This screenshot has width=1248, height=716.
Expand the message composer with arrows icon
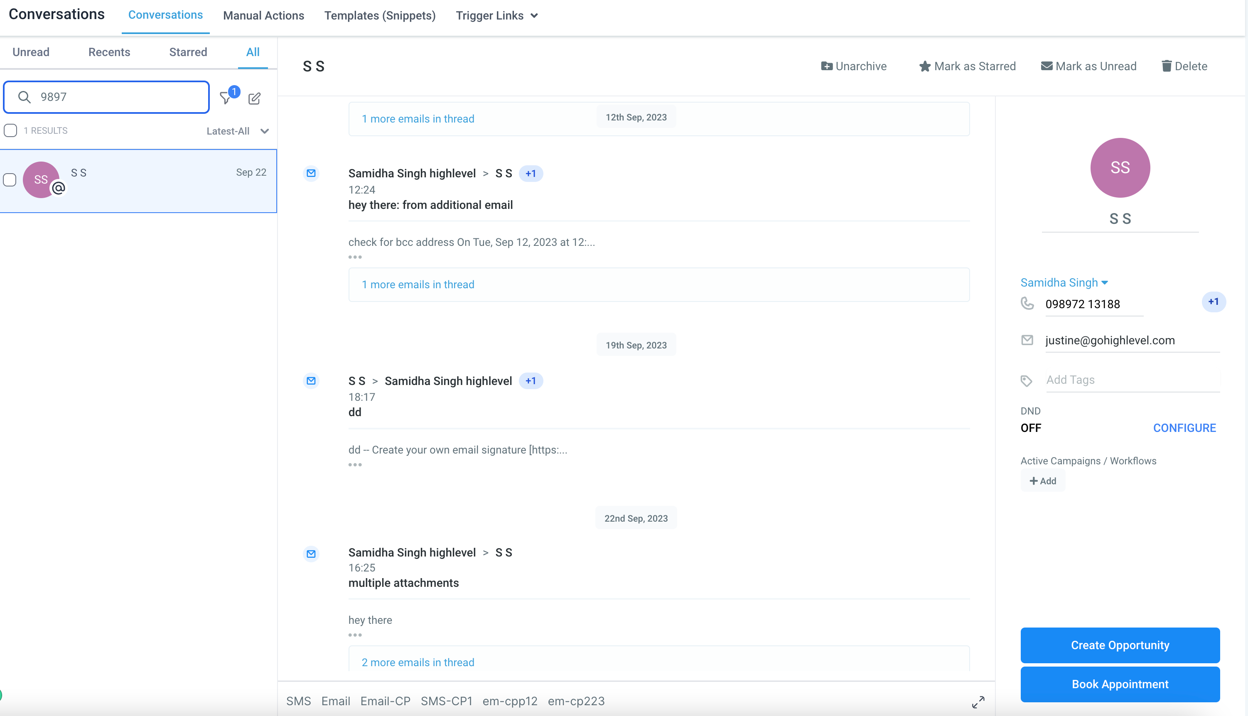(x=978, y=702)
